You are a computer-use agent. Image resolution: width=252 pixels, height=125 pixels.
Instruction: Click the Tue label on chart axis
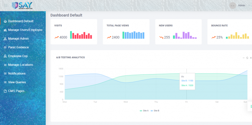(x=95, y=102)
